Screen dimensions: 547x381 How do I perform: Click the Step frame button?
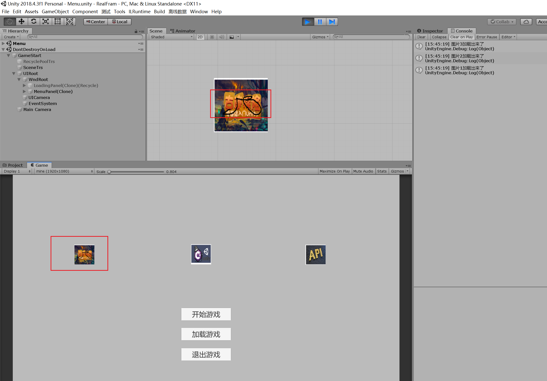[x=332, y=22]
